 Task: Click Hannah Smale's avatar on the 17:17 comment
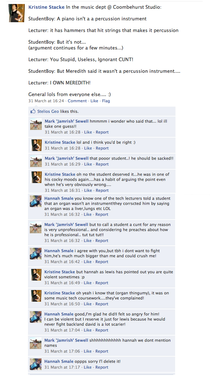tap(36, 364)
